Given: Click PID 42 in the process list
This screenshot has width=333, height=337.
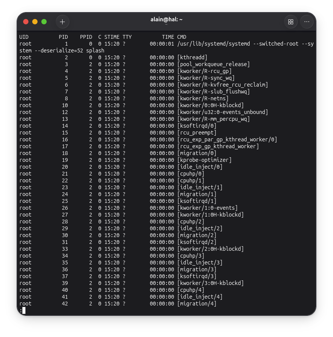Looking at the screenshot, I should click(65, 304).
